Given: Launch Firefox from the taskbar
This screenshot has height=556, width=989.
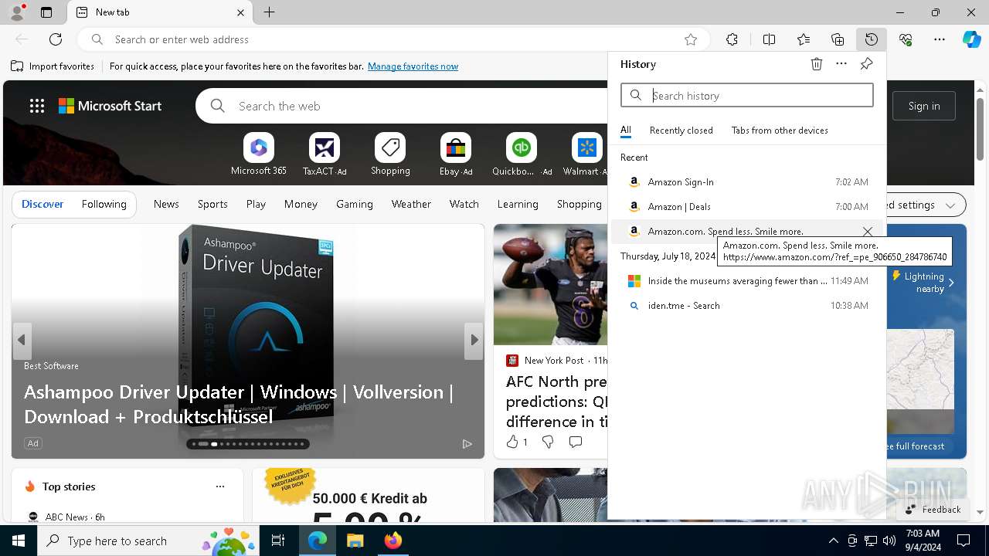Looking at the screenshot, I should (393, 541).
